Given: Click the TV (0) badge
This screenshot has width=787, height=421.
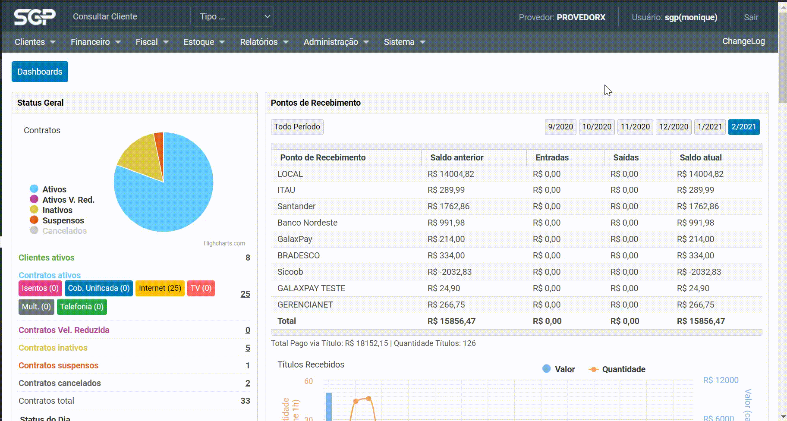Looking at the screenshot, I should tap(201, 288).
